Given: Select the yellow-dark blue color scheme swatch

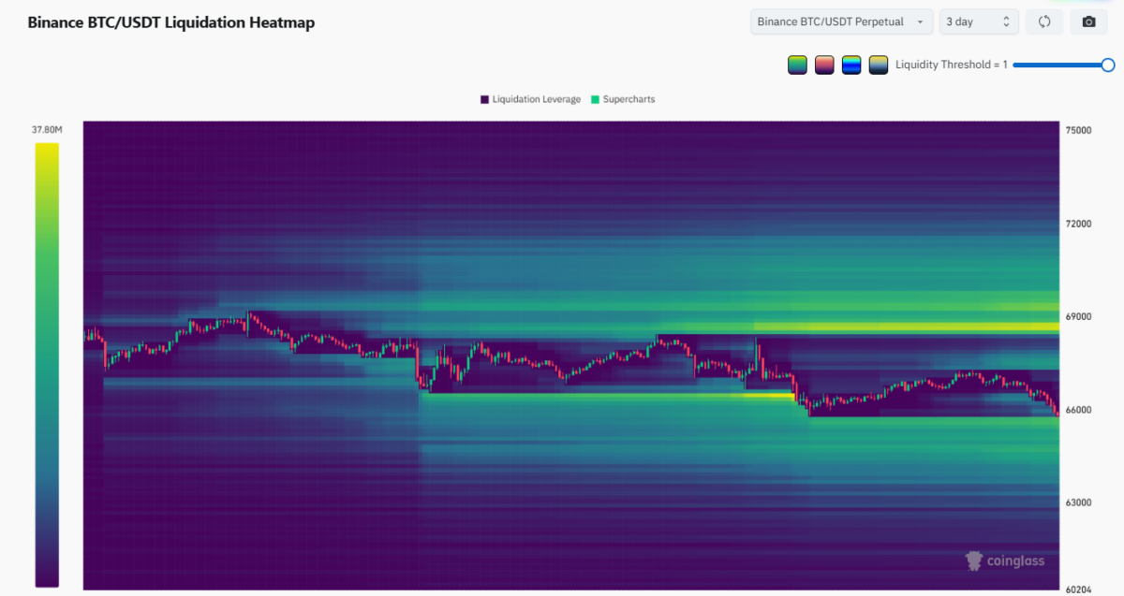Looking at the screenshot, I should pos(878,65).
